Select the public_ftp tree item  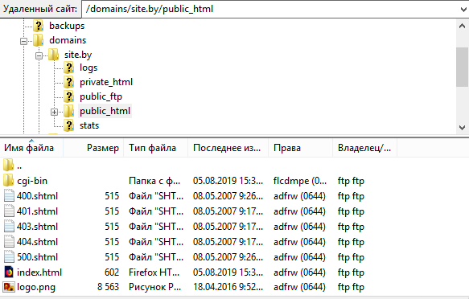(101, 96)
